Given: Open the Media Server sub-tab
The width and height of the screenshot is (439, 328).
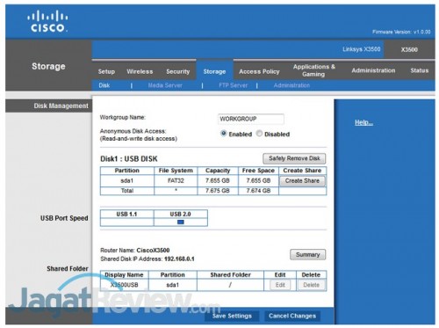Looking at the screenshot, I should 165,85.
